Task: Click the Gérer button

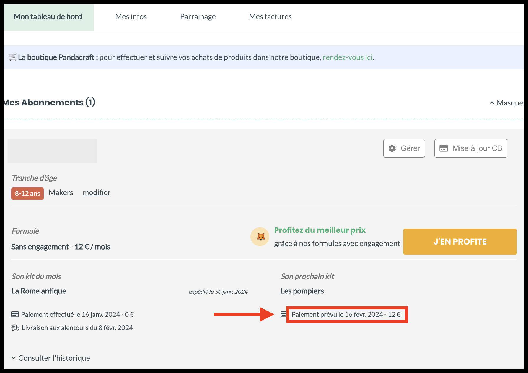Action: (404, 148)
